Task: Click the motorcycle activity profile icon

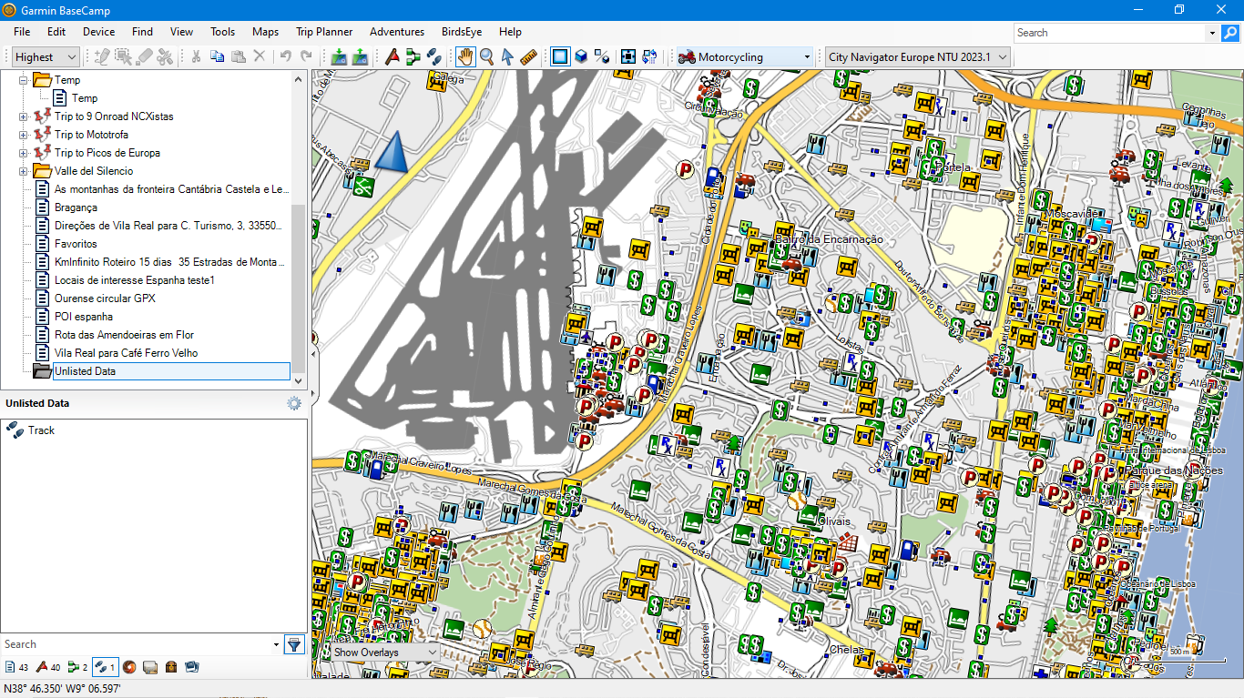Action: pyautogui.click(x=687, y=56)
